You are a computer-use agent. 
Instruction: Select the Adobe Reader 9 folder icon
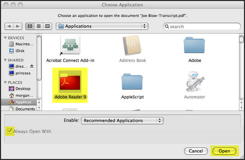(x=70, y=82)
